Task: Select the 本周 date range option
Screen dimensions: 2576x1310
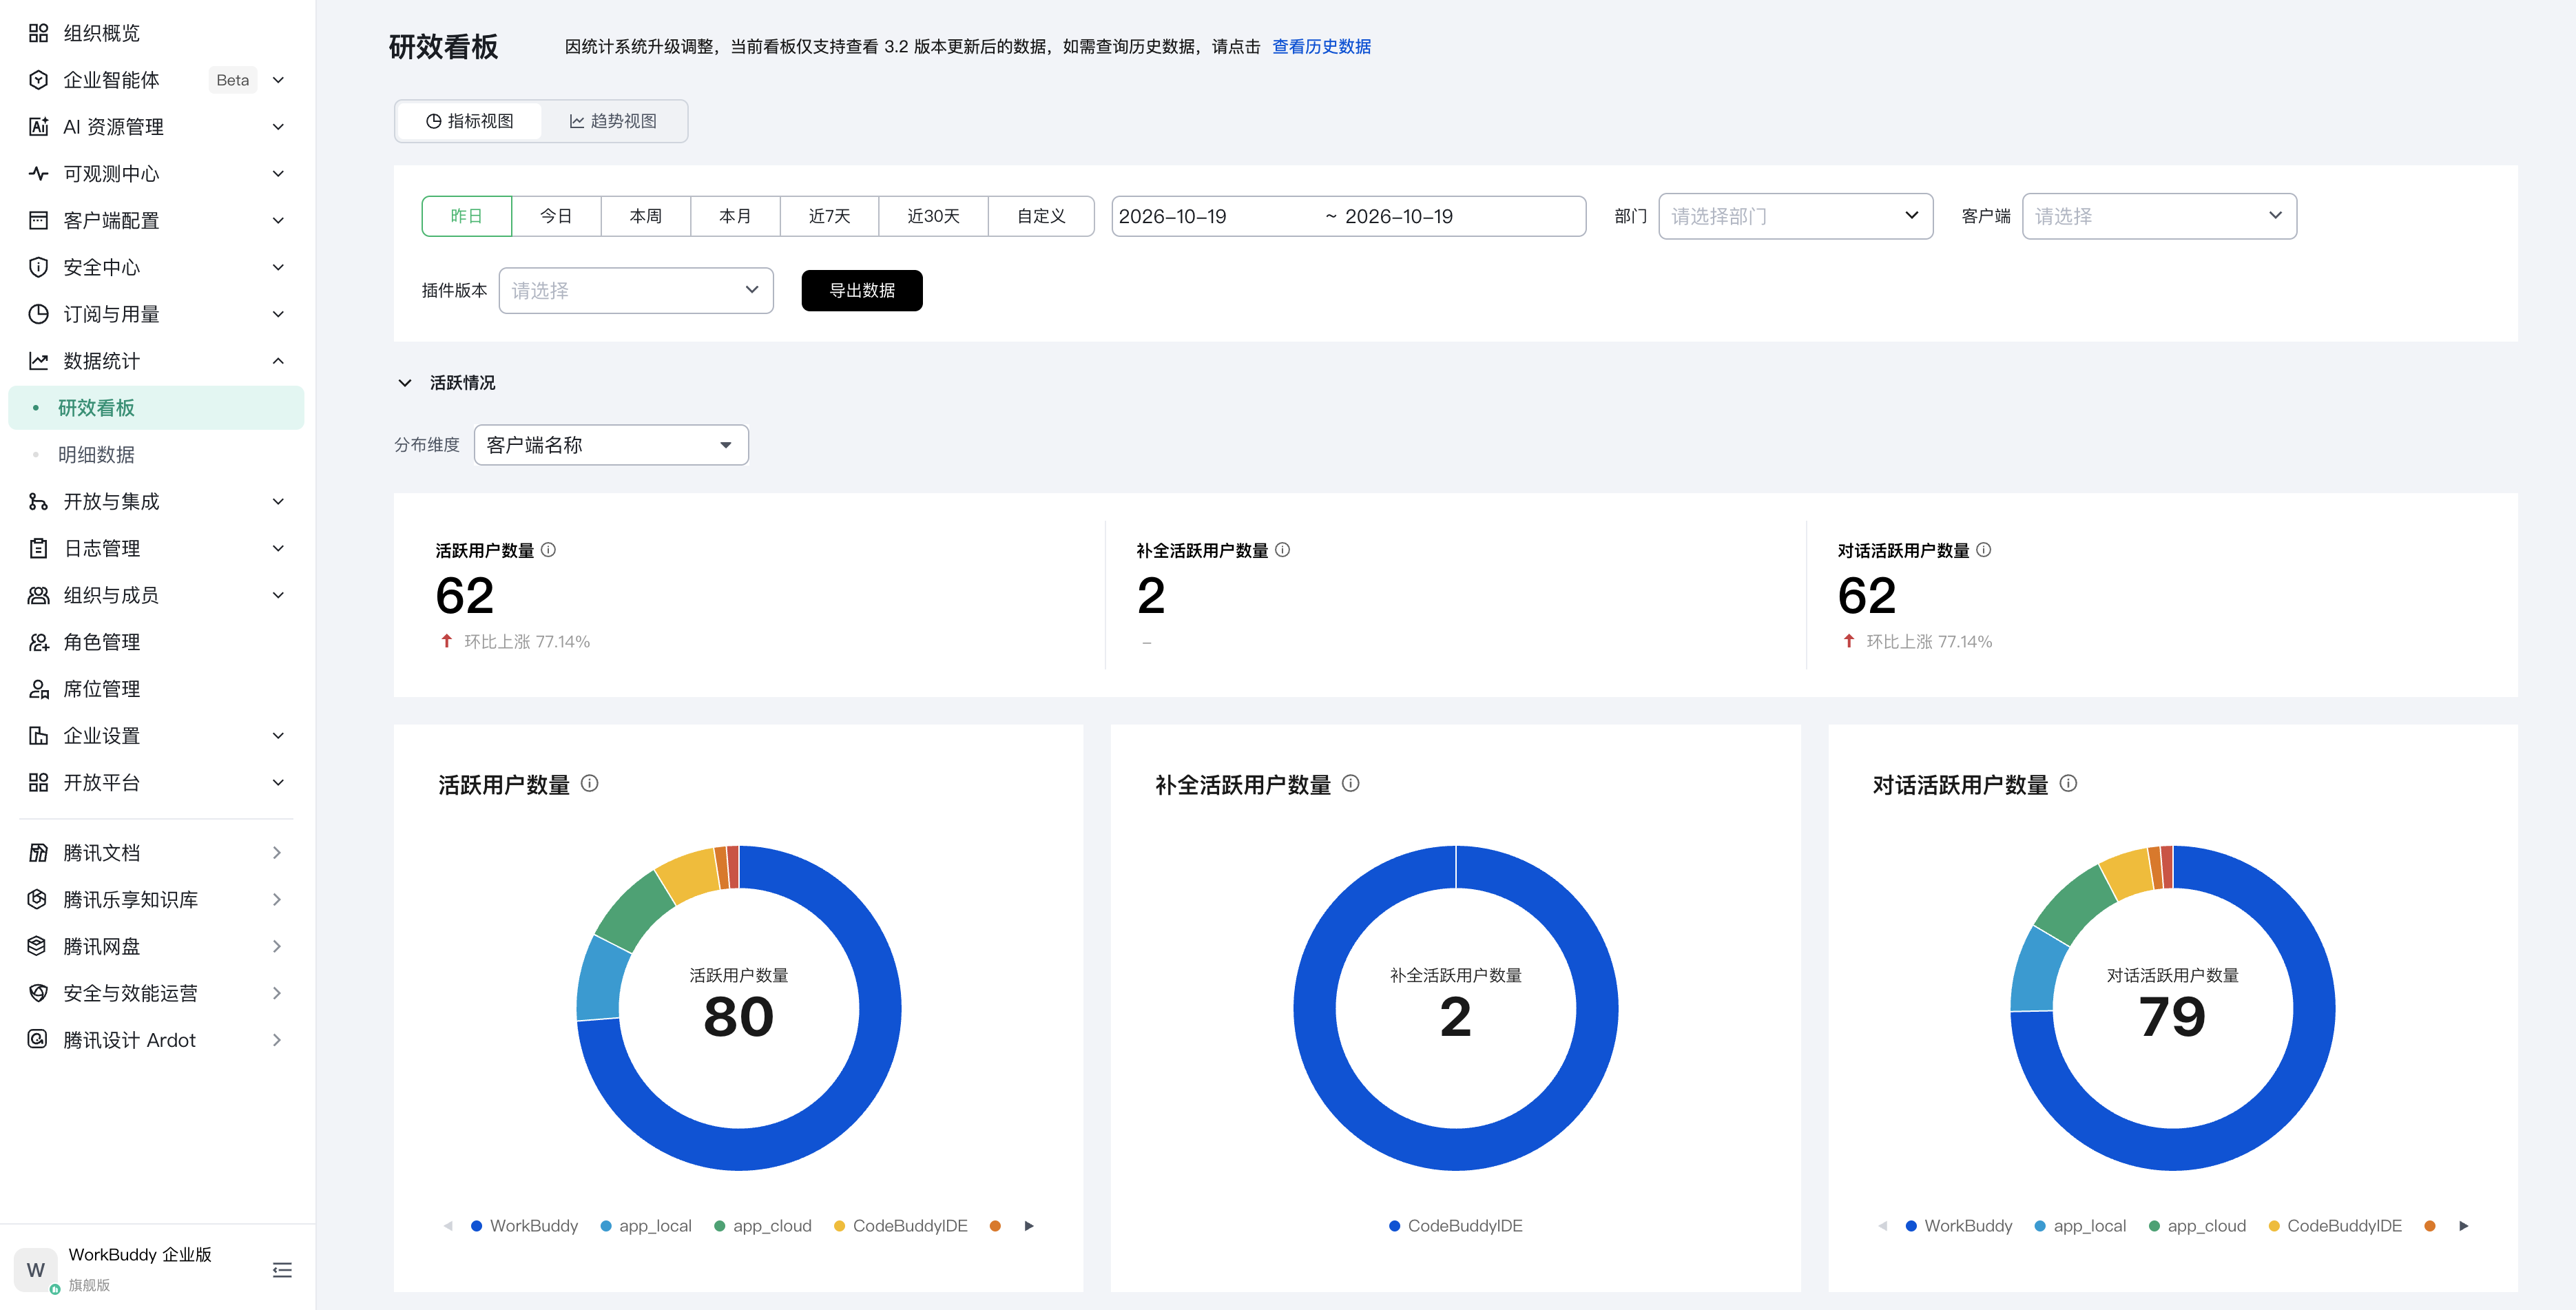Action: point(646,216)
